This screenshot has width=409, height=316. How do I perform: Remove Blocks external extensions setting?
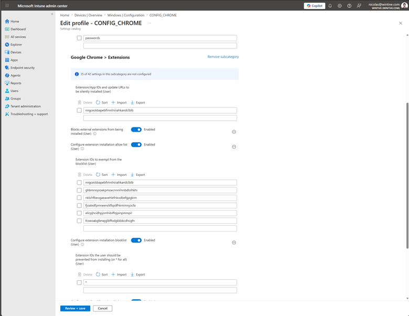pos(234,132)
